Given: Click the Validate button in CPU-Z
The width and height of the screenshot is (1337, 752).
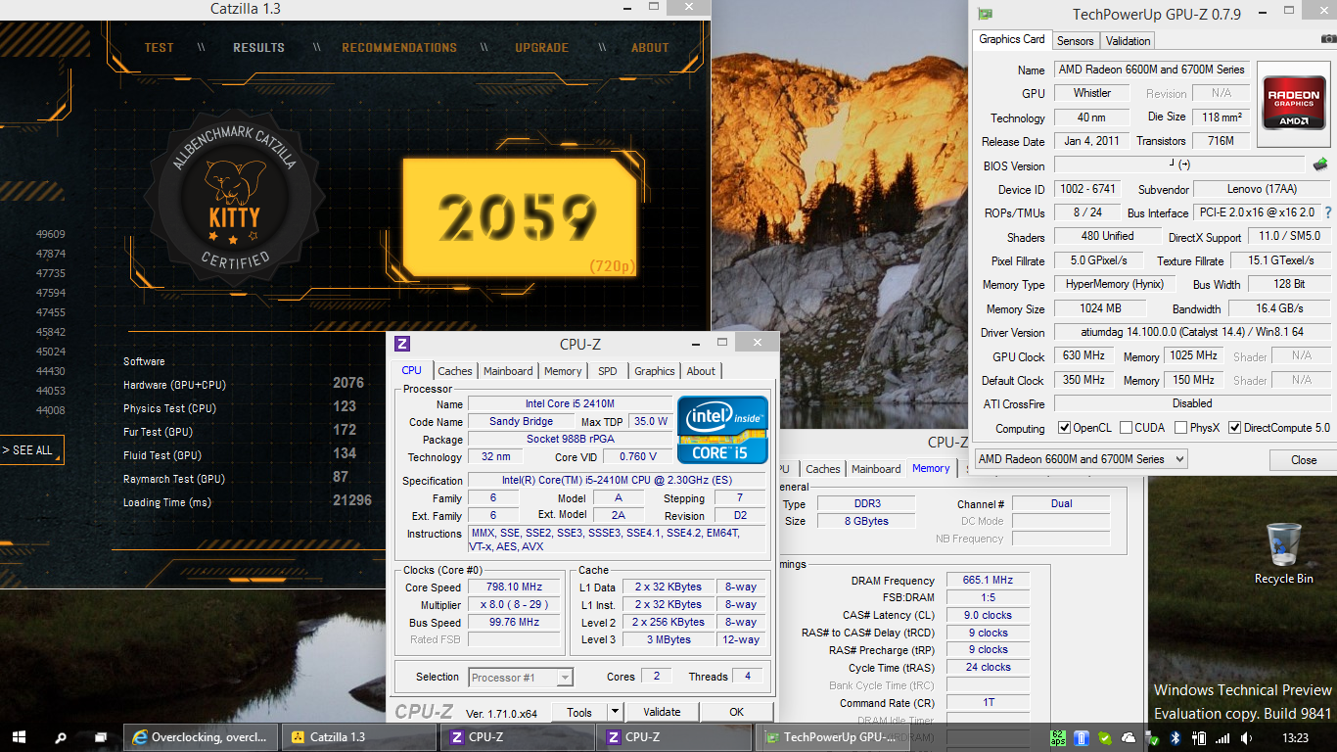Looking at the screenshot, I should point(662,712).
